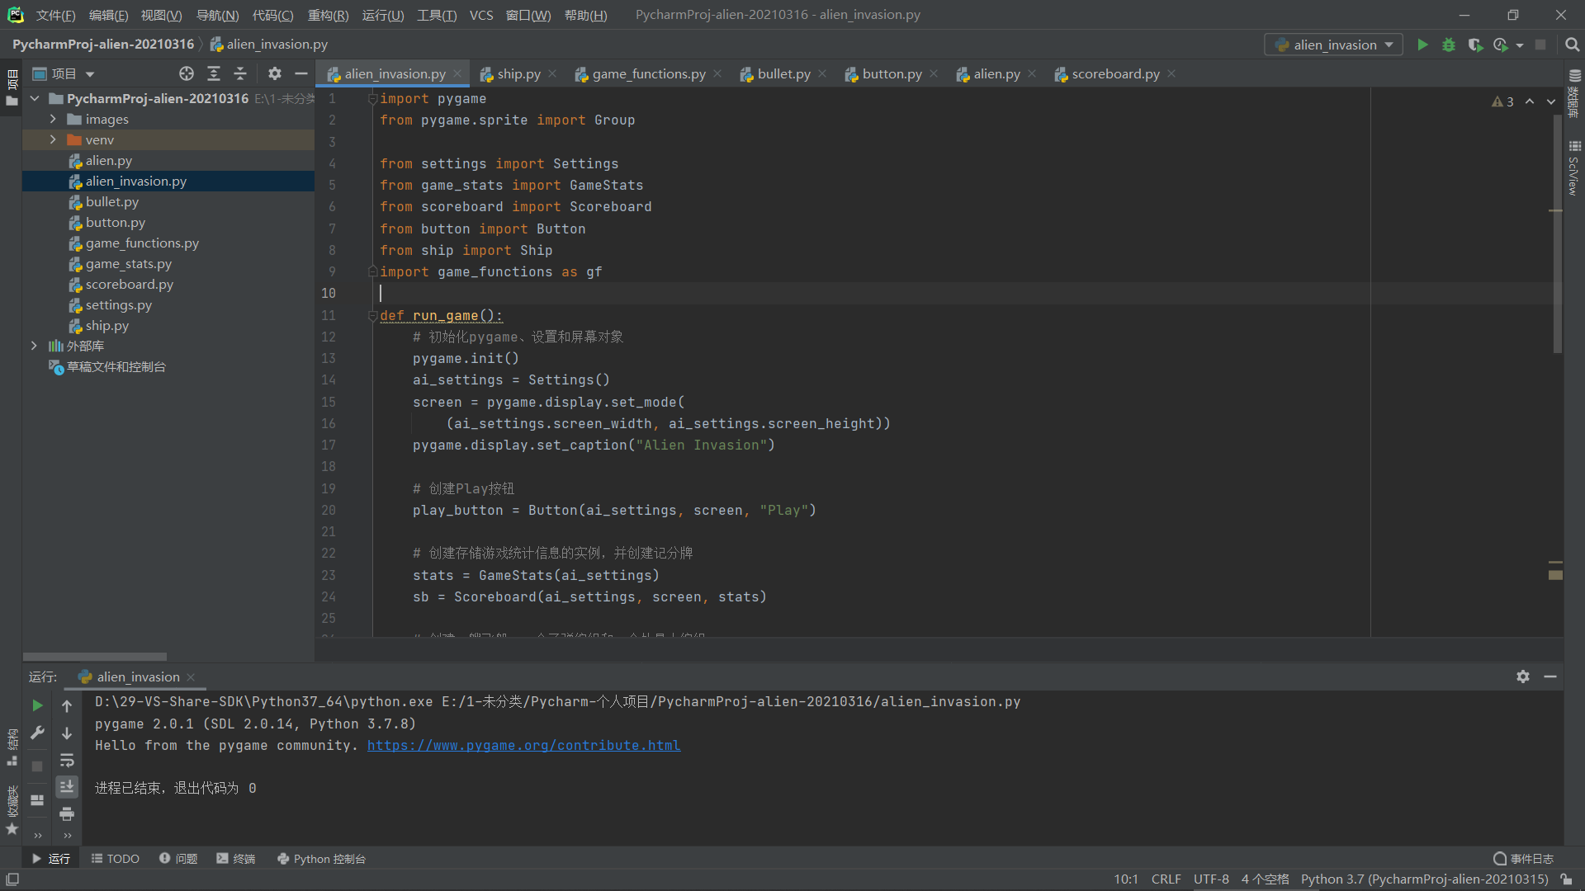
Task: Open Python 控制台 console button
Action: point(322,859)
